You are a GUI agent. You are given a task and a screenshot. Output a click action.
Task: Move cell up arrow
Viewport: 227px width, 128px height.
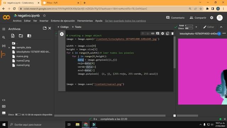[x=143, y=33]
